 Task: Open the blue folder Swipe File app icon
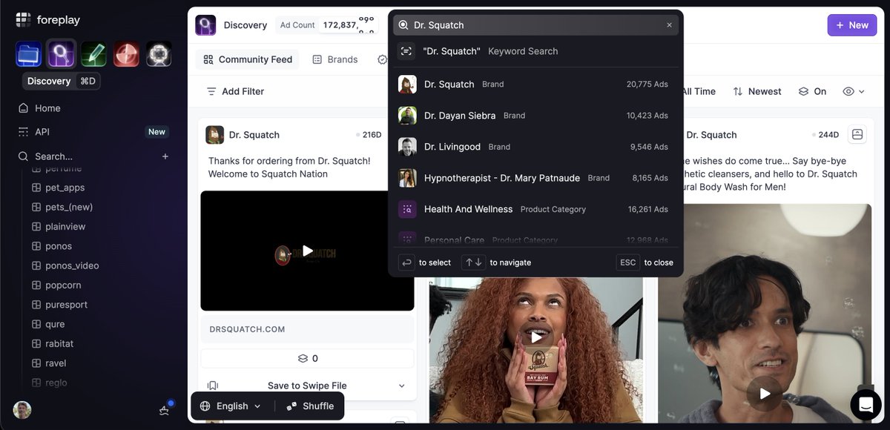[x=28, y=54]
